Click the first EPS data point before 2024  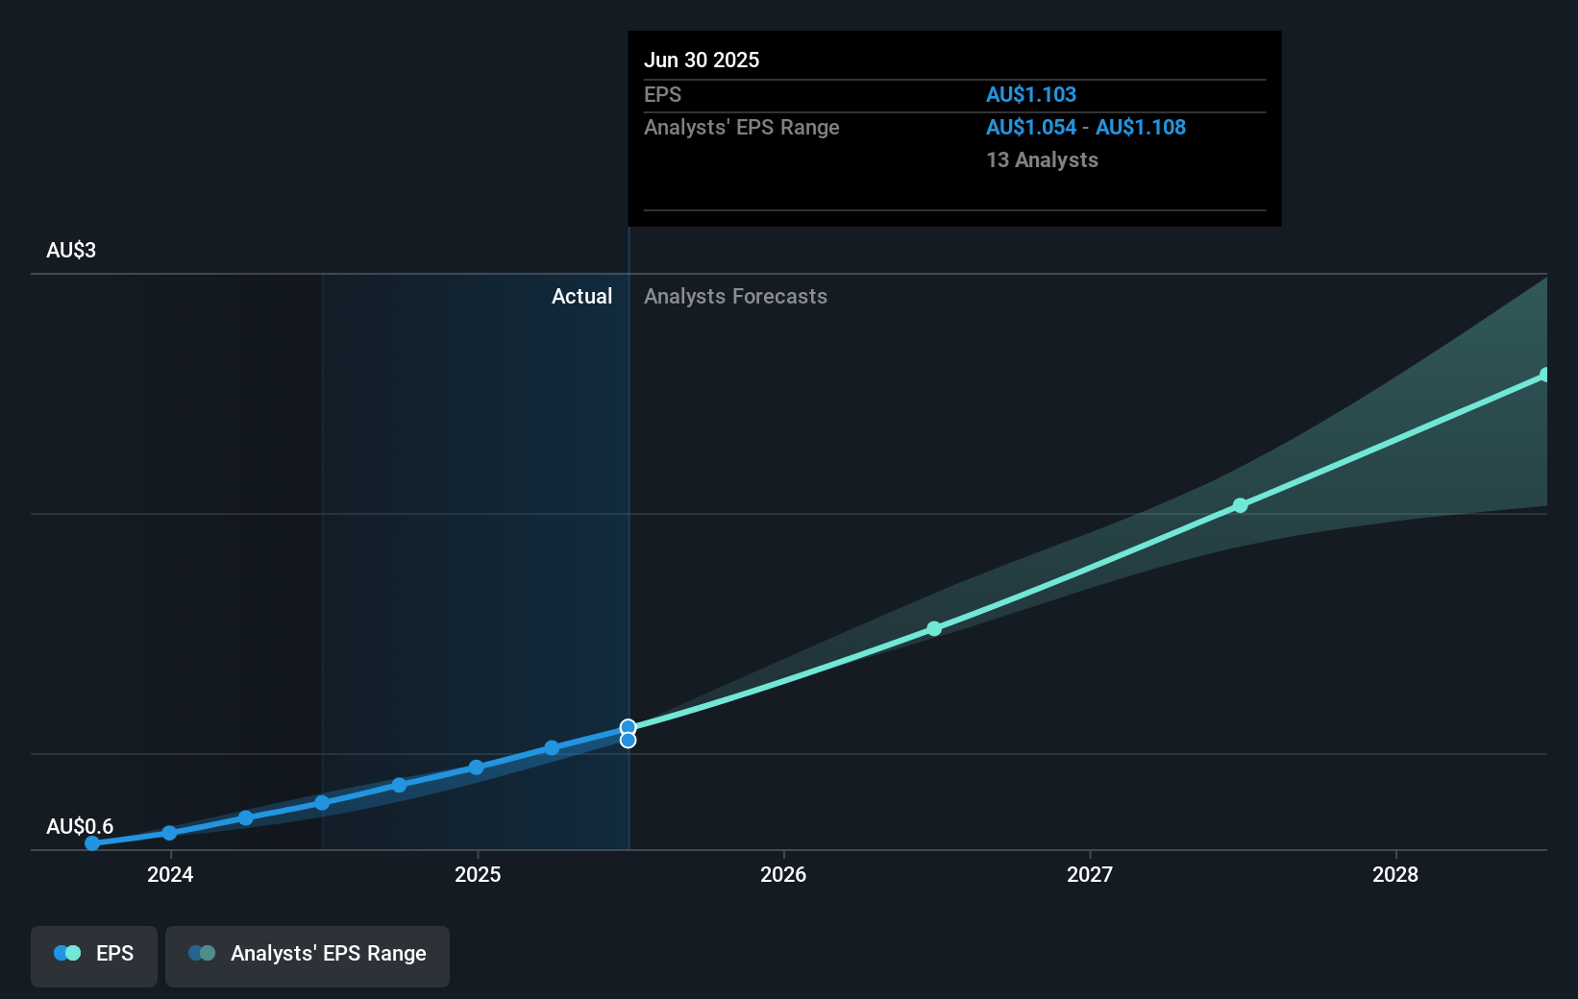(92, 843)
